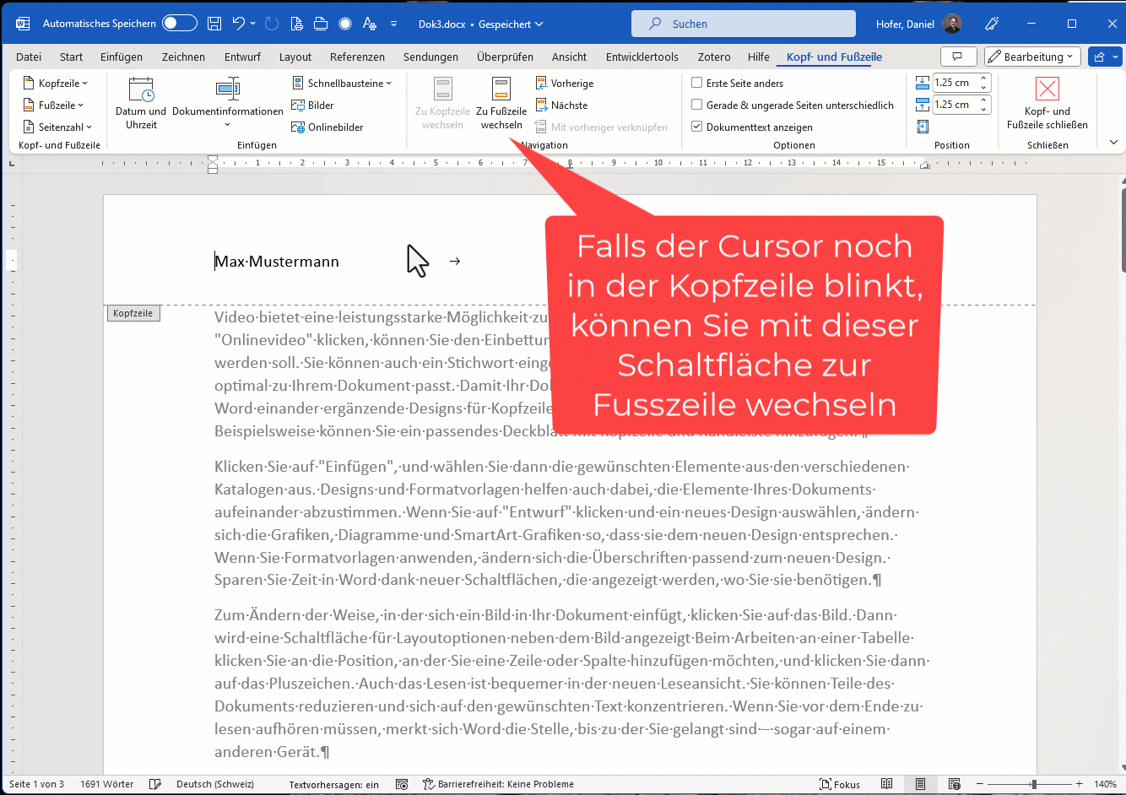Image resolution: width=1126 pixels, height=795 pixels.
Task: Expand Schnellbausteine dropdown
Action: click(x=343, y=84)
